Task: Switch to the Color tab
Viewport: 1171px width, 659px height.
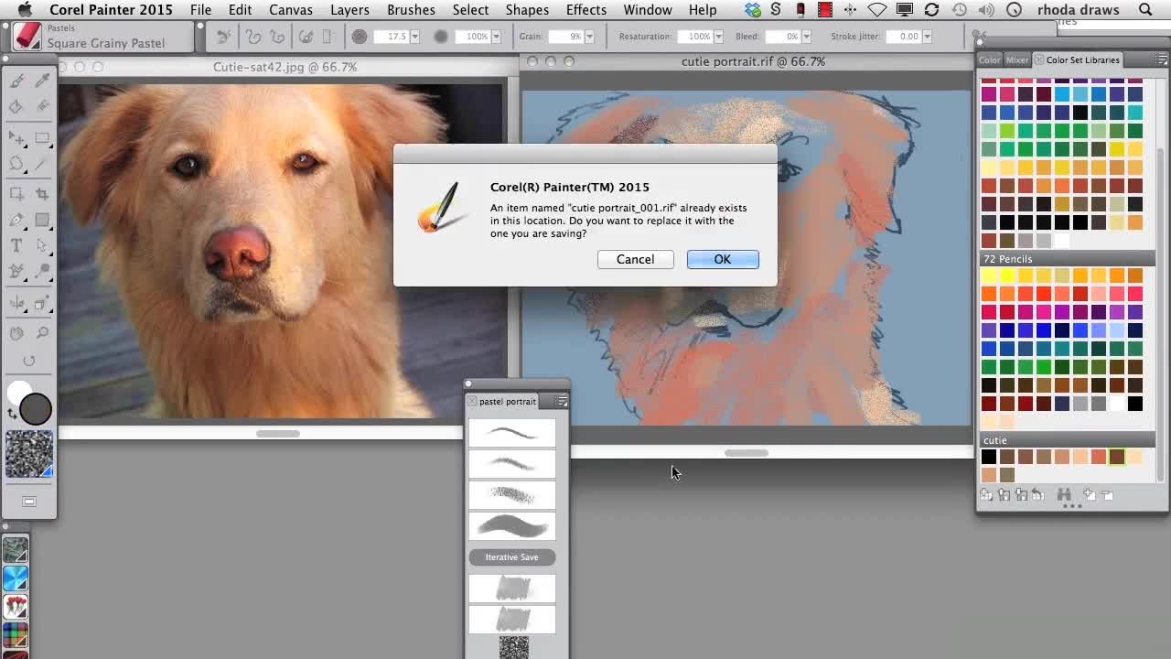Action: pos(990,60)
